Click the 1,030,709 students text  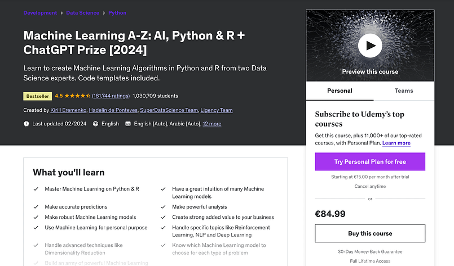click(x=155, y=96)
